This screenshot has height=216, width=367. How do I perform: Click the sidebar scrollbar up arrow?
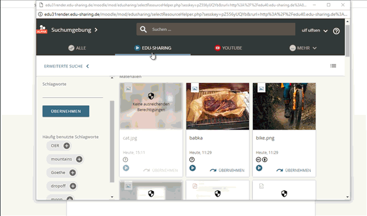[x=112, y=78]
